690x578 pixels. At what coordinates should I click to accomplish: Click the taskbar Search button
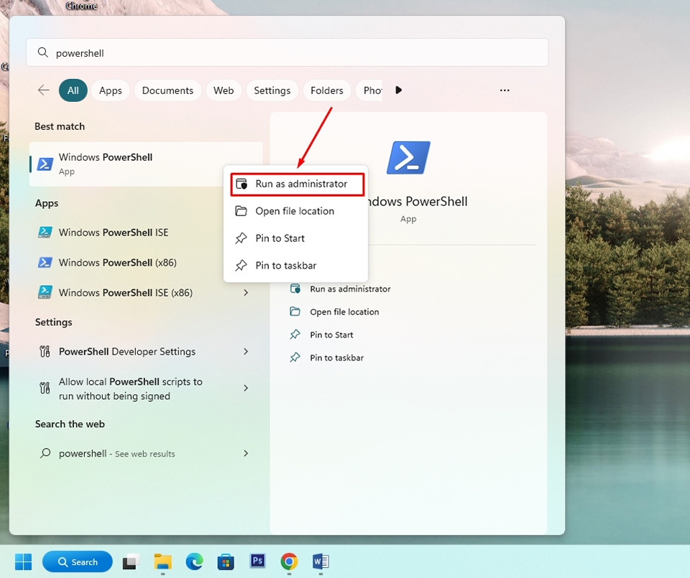click(78, 561)
